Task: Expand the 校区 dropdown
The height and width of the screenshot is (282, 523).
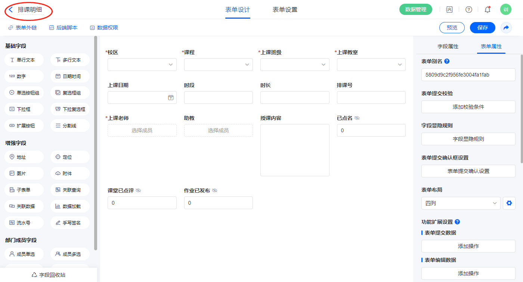Action: pos(142,65)
